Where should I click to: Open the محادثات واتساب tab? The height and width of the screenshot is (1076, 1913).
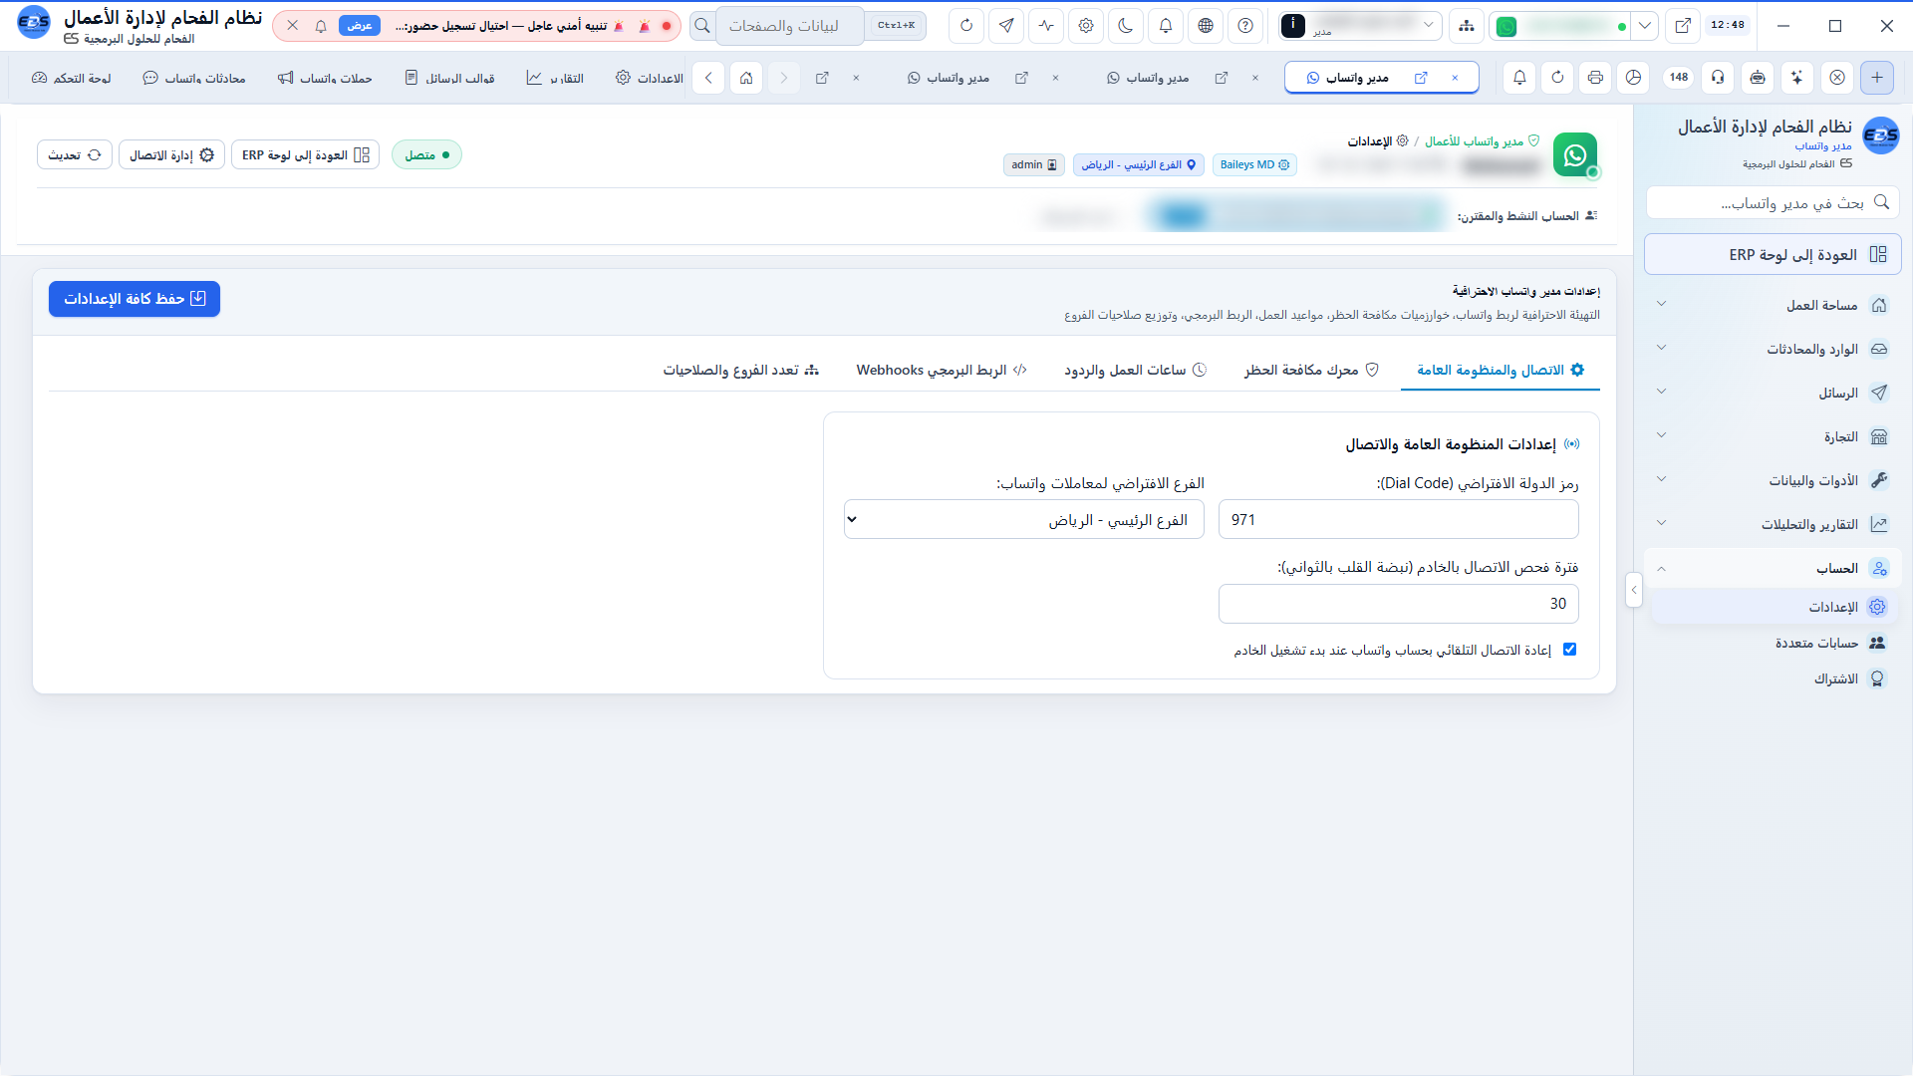click(194, 78)
